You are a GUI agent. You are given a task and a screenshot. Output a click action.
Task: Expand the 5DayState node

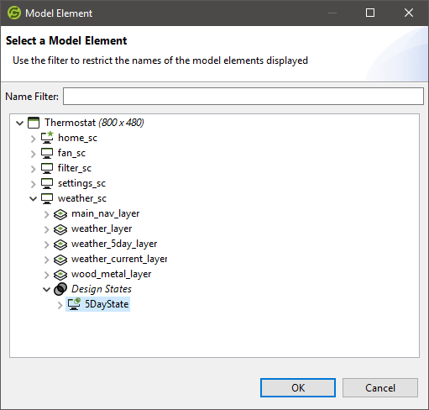[x=60, y=305]
